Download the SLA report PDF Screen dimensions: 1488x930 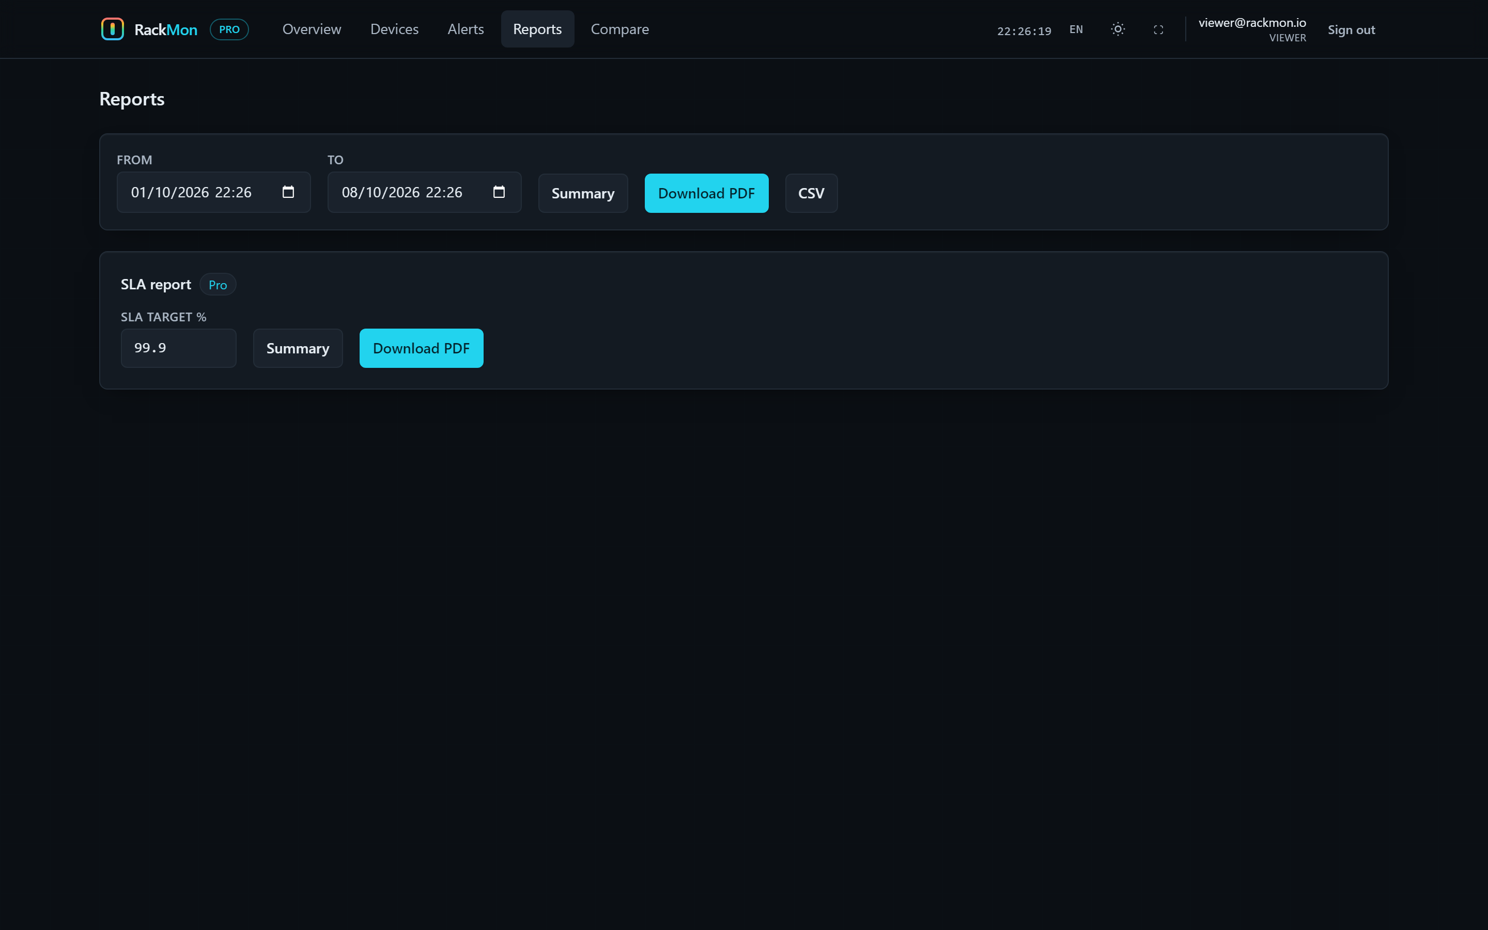[x=421, y=348]
